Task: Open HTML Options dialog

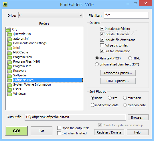Action: click(118, 81)
